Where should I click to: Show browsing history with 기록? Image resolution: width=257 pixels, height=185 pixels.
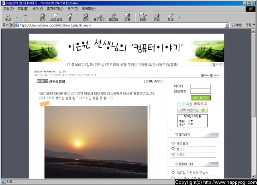127,17
